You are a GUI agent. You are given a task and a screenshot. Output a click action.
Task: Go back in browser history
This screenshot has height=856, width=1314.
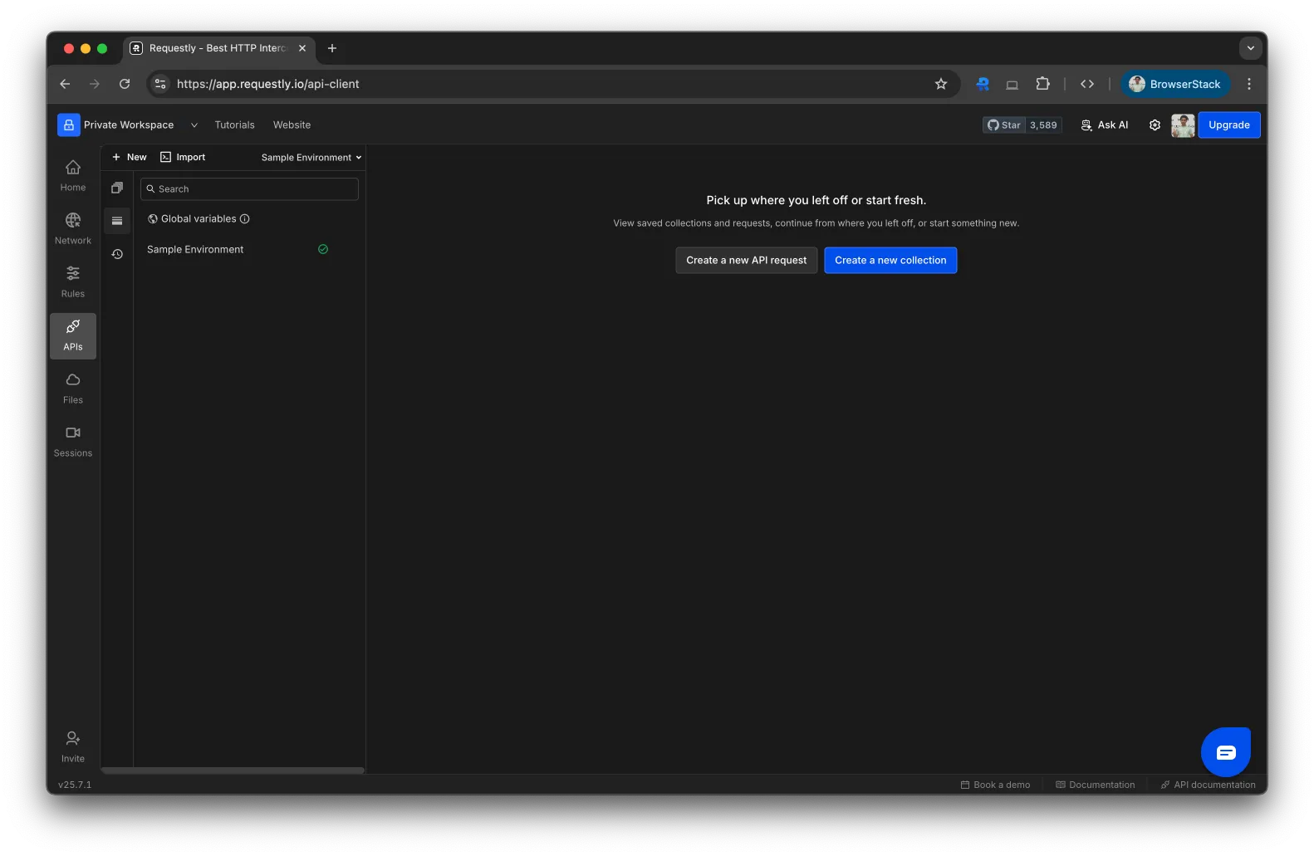coord(65,84)
